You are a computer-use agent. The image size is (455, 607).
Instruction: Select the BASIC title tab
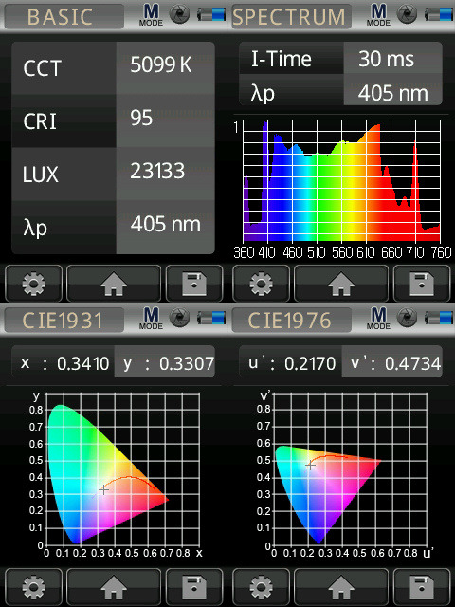coord(64,17)
